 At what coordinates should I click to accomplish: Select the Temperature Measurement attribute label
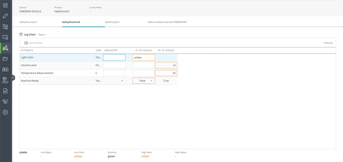(x=37, y=73)
